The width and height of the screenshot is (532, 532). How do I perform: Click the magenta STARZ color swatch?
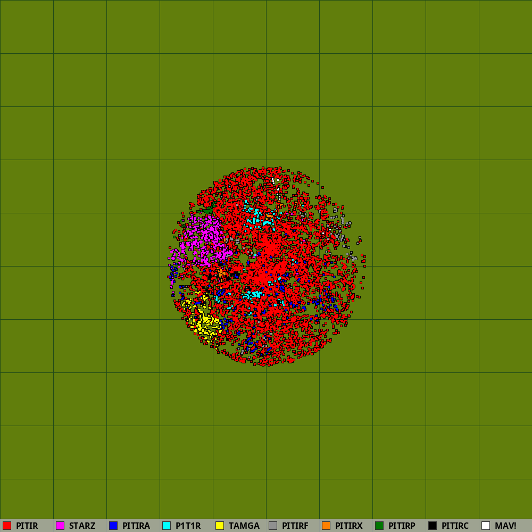pyautogui.click(x=60, y=526)
